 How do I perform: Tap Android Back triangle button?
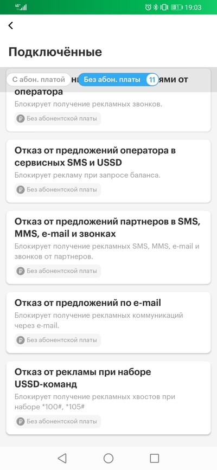click(62, 458)
